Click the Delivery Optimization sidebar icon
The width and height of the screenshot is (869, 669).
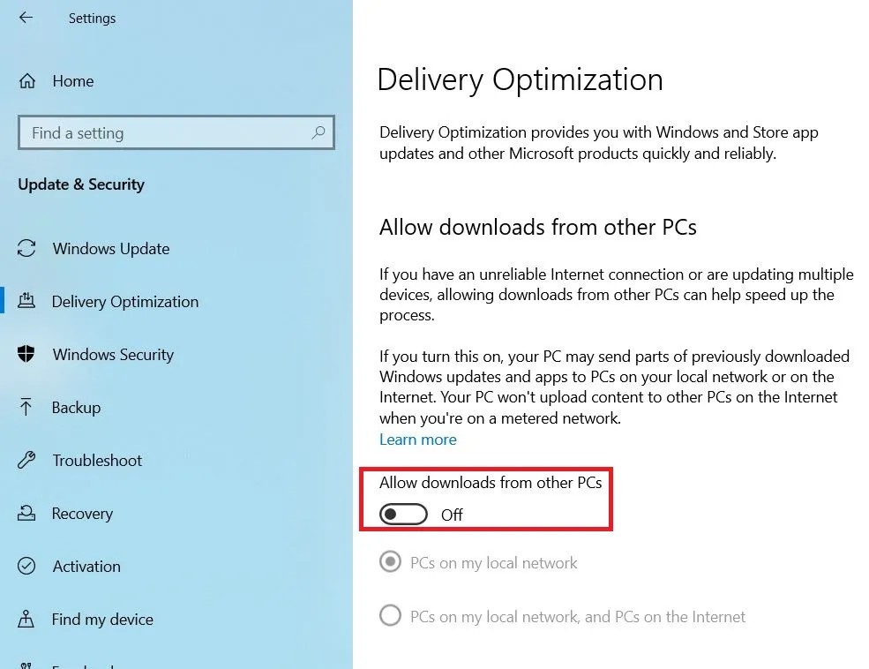27,302
